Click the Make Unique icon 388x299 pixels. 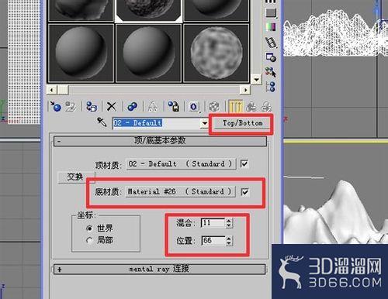pyautogui.click(x=153, y=106)
